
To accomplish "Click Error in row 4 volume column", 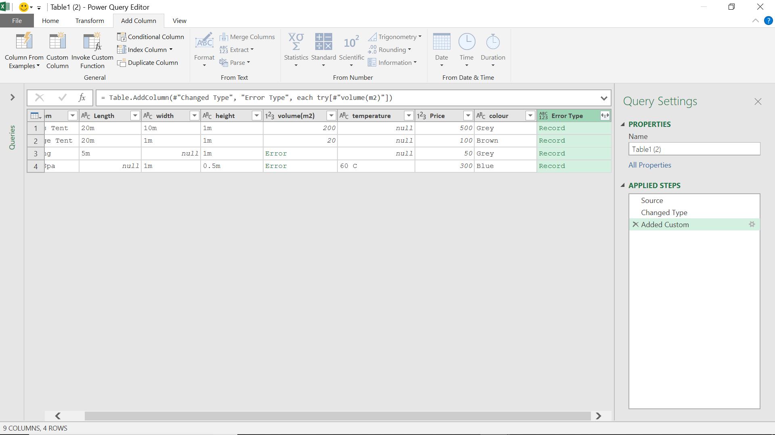I will pyautogui.click(x=276, y=166).
